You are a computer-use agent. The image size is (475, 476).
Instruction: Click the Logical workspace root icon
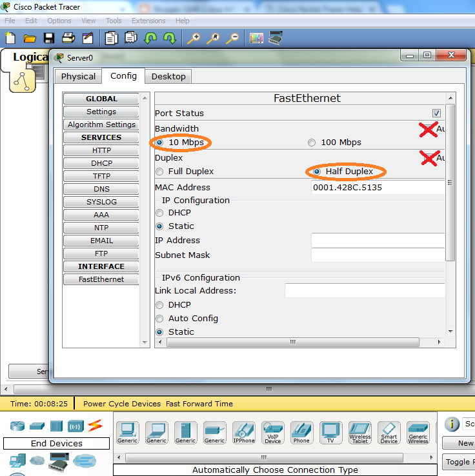[x=22, y=81]
